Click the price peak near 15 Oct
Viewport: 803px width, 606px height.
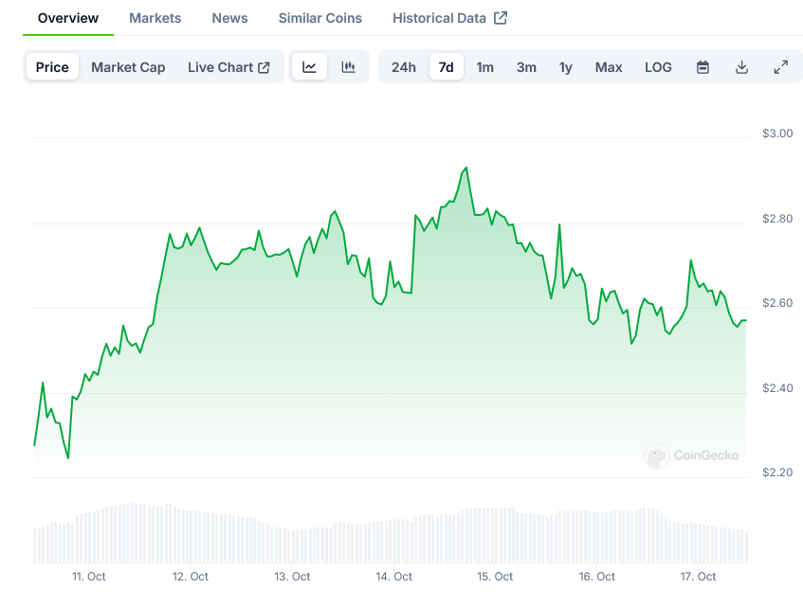465,169
